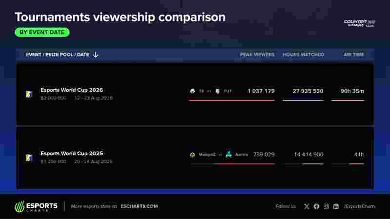The width and height of the screenshot is (390, 219).
Task: Click the 2026 event prize pool text
Action: 54,98
